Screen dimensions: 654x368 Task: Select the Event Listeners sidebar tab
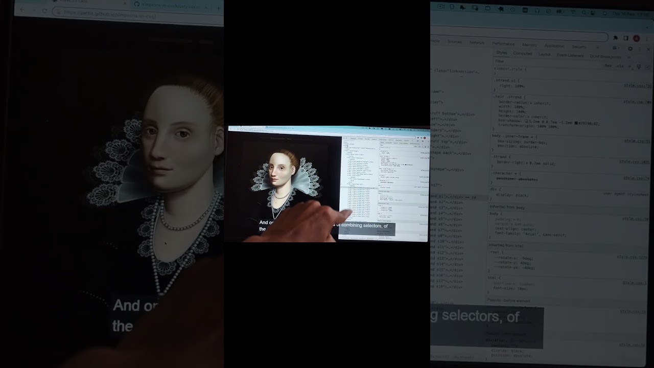(x=570, y=55)
